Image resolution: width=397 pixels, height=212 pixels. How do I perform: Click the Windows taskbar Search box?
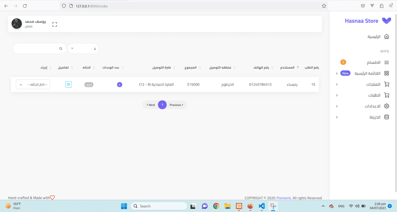click(159, 206)
